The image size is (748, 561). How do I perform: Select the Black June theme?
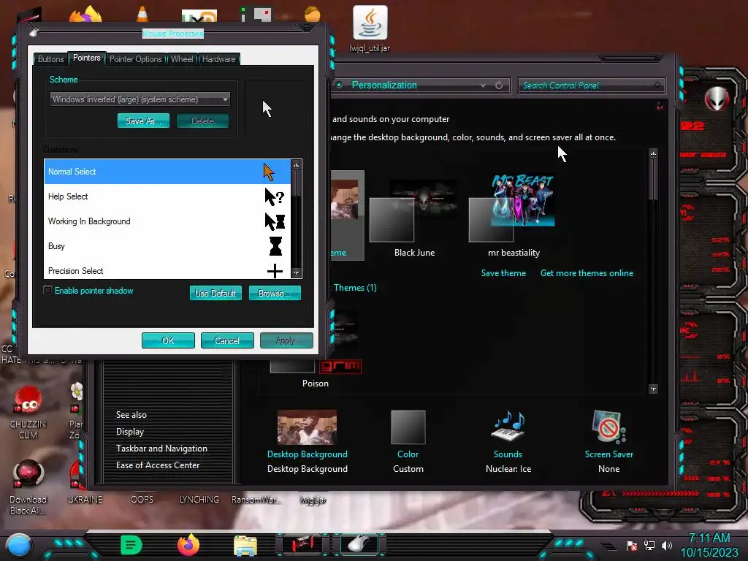pyautogui.click(x=414, y=217)
